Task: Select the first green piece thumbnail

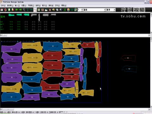Action: click(x=11, y=15)
